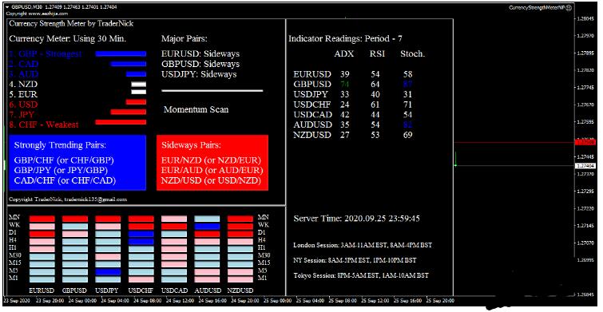Screen dimensions: 603x312
Task: Click the USDCHF H4 blue cell
Action: (141, 242)
